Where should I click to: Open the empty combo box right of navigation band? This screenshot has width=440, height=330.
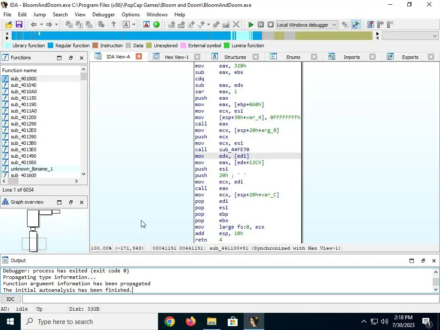pos(410,36)
